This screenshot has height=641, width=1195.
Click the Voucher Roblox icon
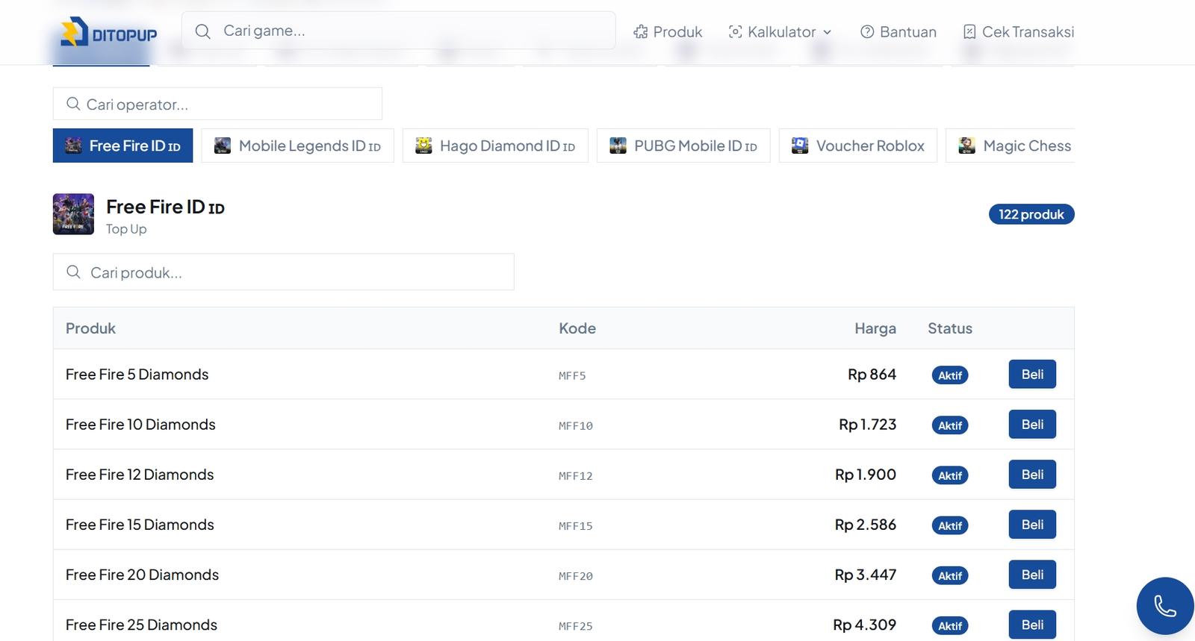[800, 146]
